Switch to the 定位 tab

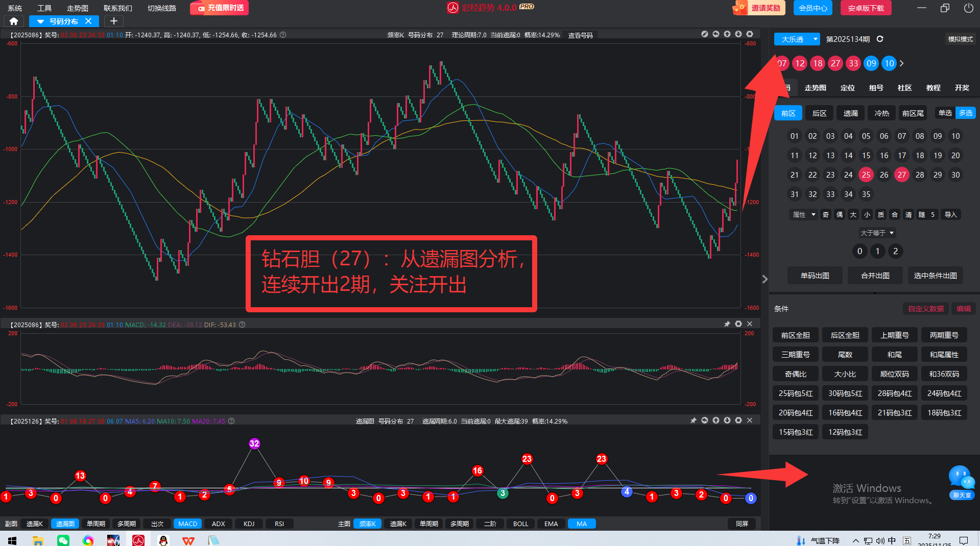pos(847,88)
